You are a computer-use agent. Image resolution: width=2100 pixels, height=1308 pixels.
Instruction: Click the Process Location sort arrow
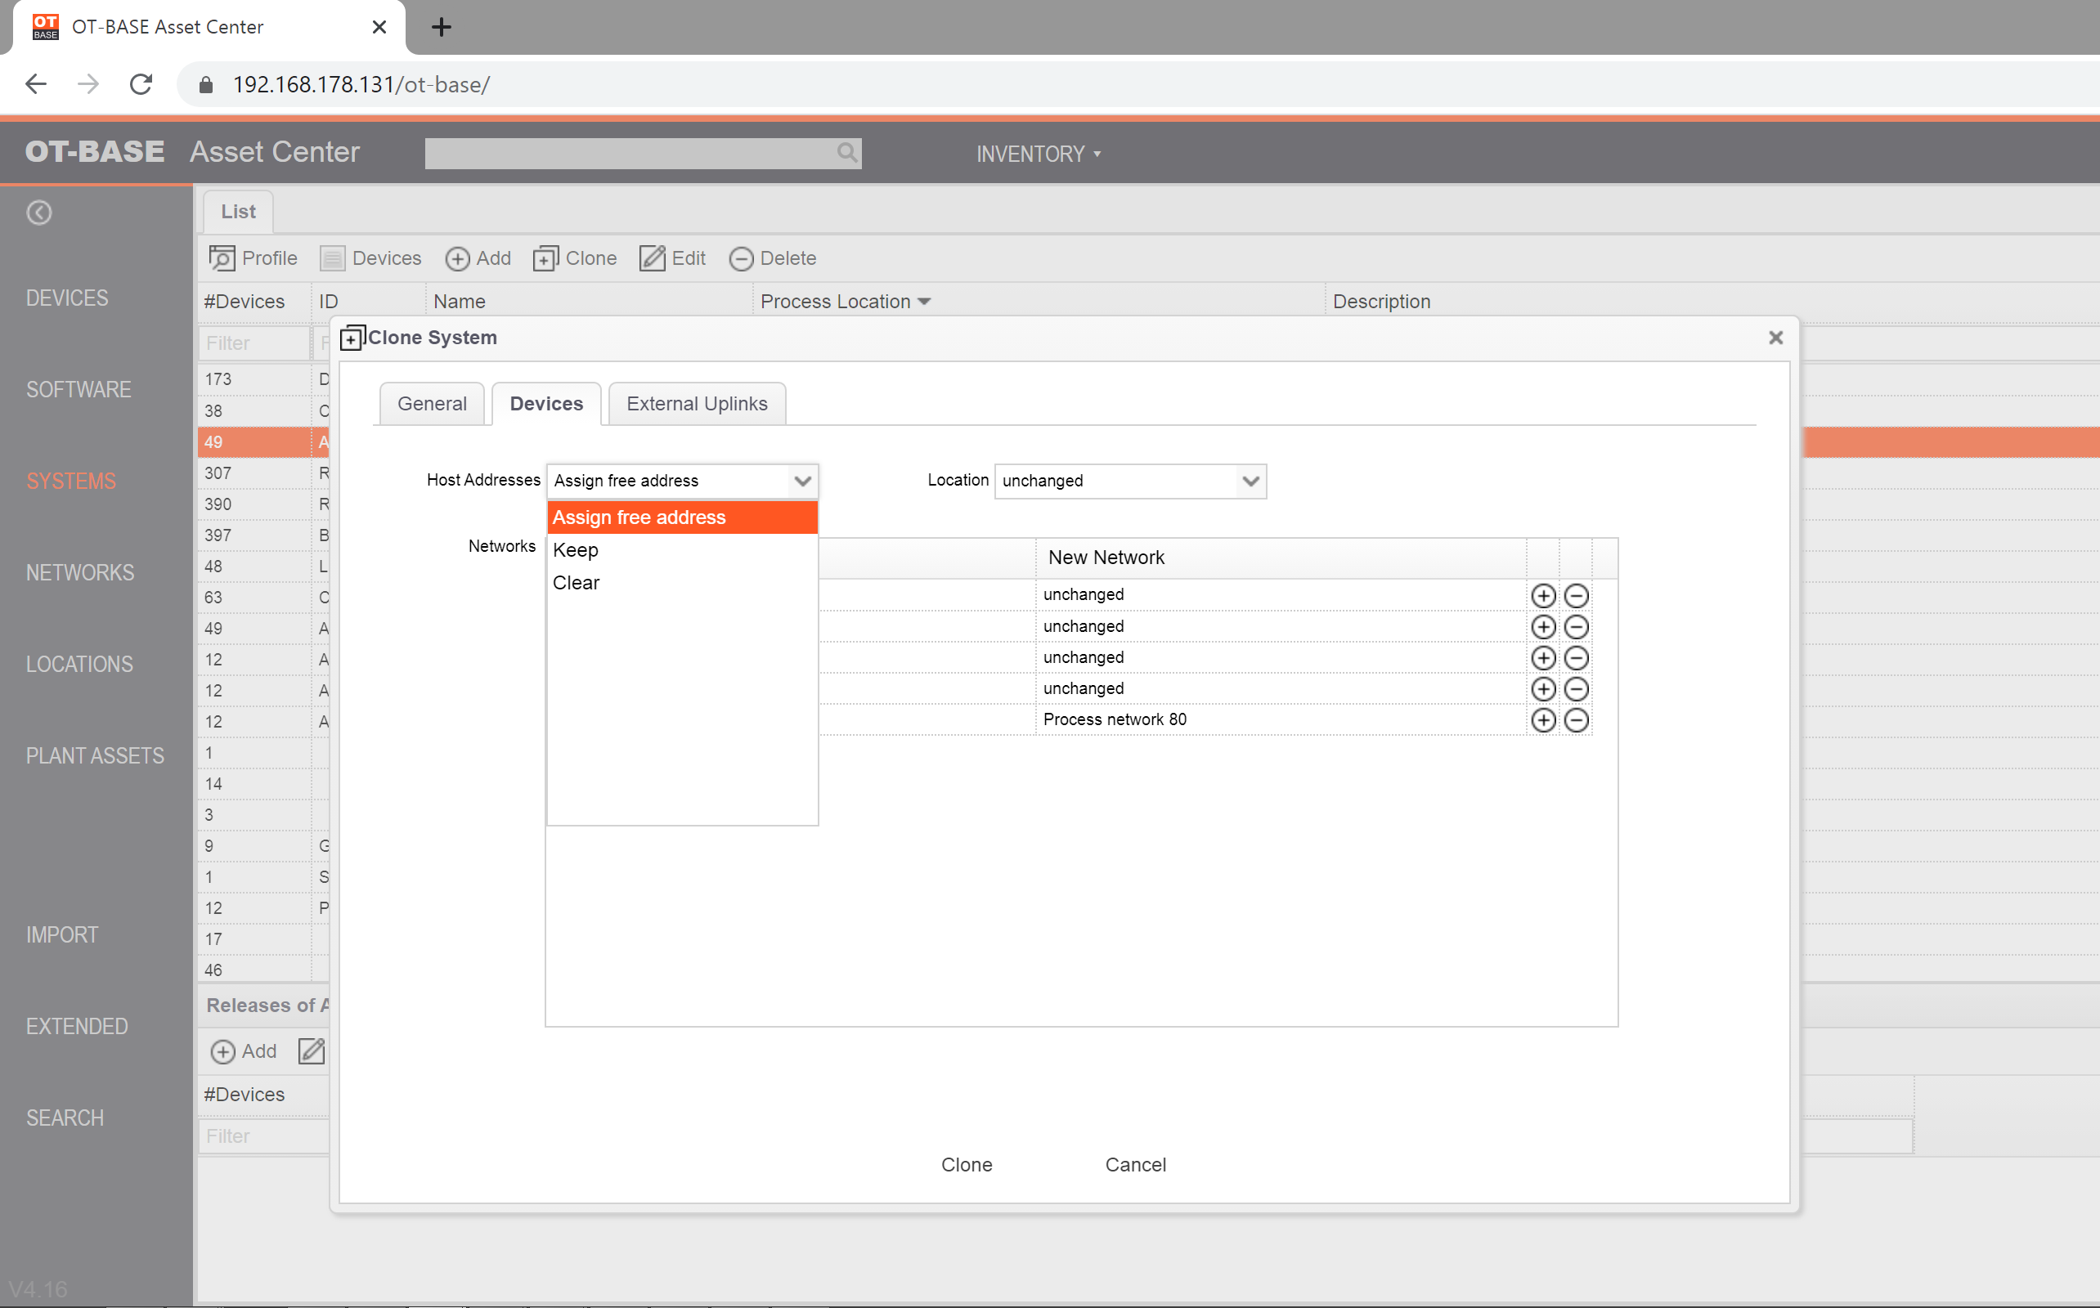tap(924, 302)
